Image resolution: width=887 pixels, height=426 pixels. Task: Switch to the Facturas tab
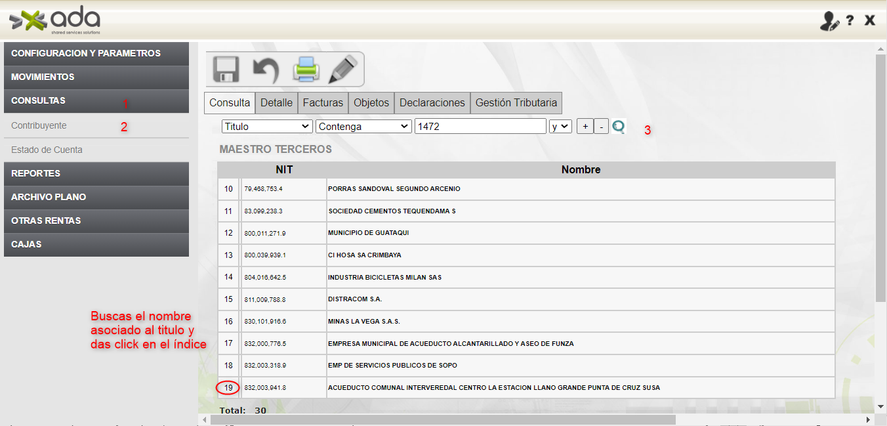tap(323, 103)
